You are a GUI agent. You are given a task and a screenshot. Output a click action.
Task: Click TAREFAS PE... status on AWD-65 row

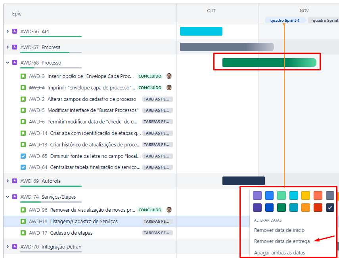[157, 156]
